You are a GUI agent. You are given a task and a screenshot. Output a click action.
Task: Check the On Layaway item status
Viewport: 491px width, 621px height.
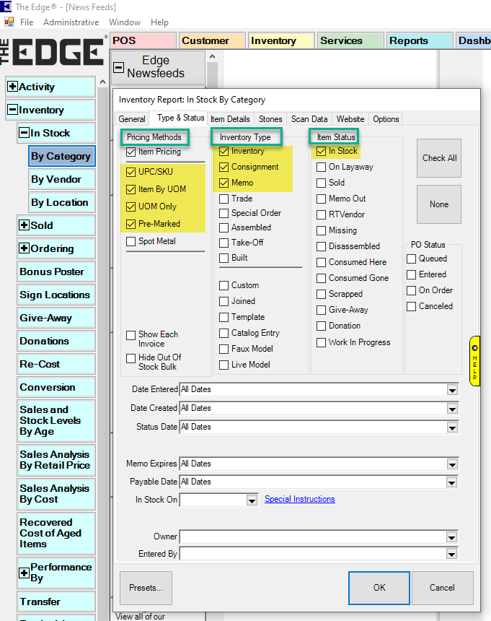pos(322,167)
